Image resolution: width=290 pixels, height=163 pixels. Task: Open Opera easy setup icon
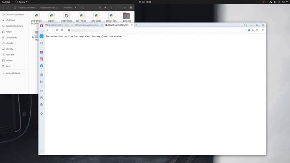click(x=263, y=30)
